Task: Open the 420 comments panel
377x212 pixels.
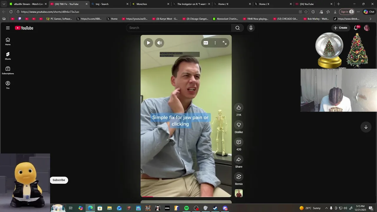Action: click(239, 142)
